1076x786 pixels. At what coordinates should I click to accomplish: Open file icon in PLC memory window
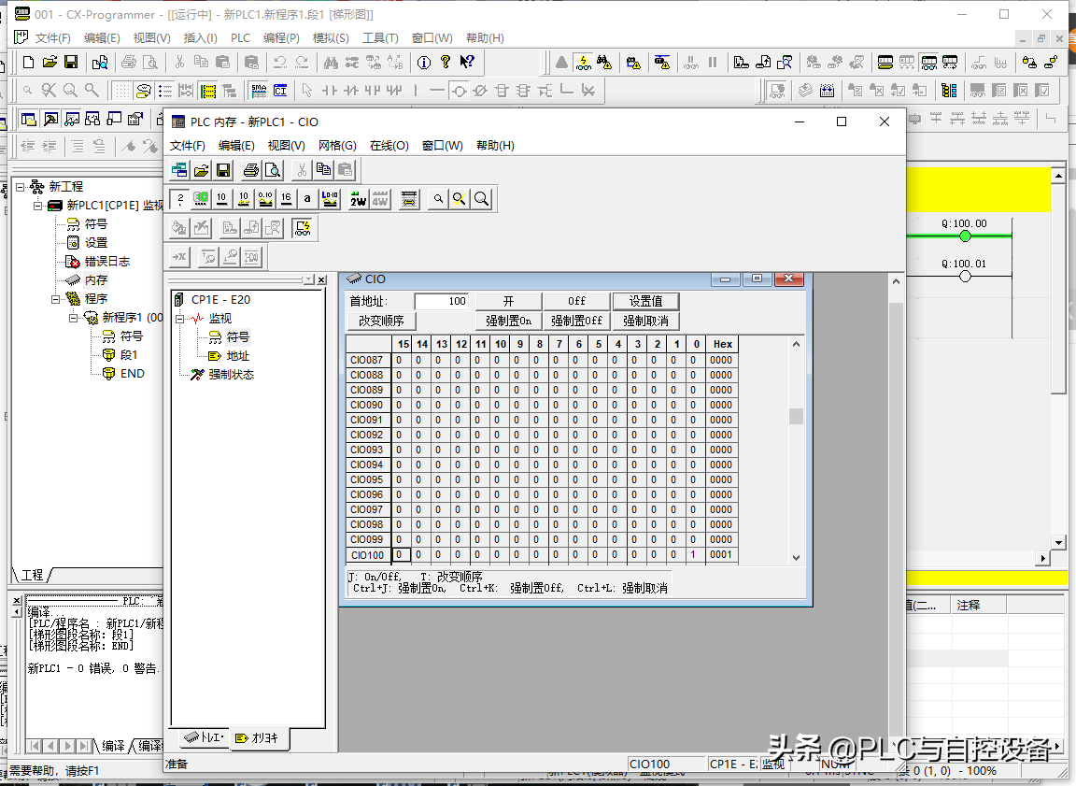[x=201, y=170]
